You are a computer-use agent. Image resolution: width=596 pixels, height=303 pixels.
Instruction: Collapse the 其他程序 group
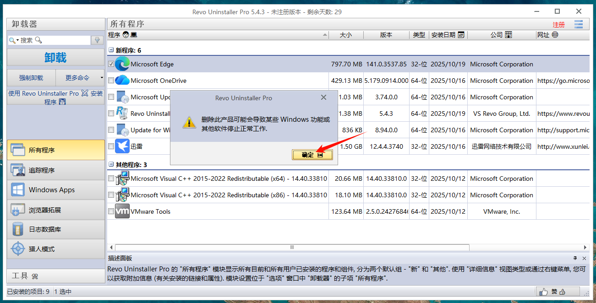tap(111, 165)
